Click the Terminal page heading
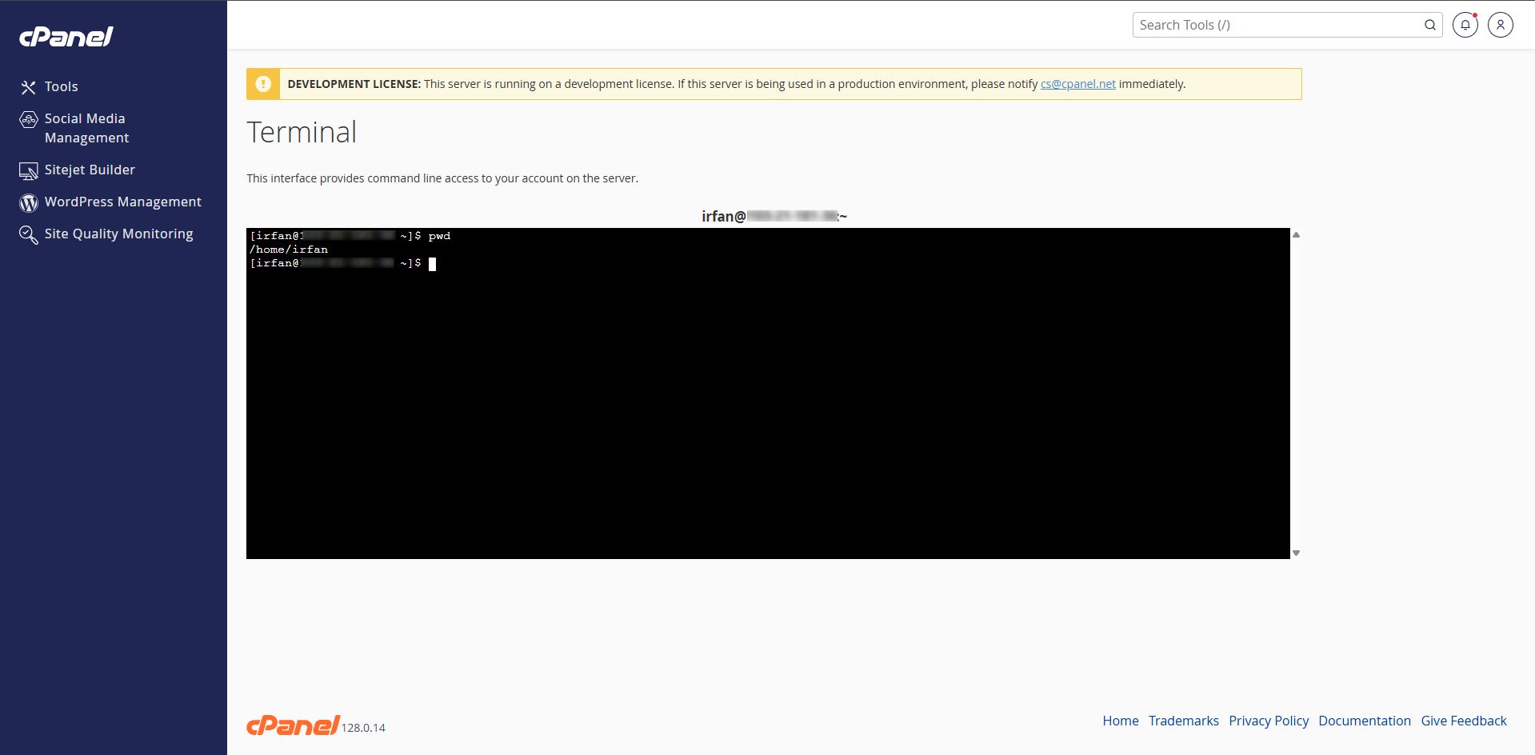Viewport: 1535px width, 755px height. (302, 132)
